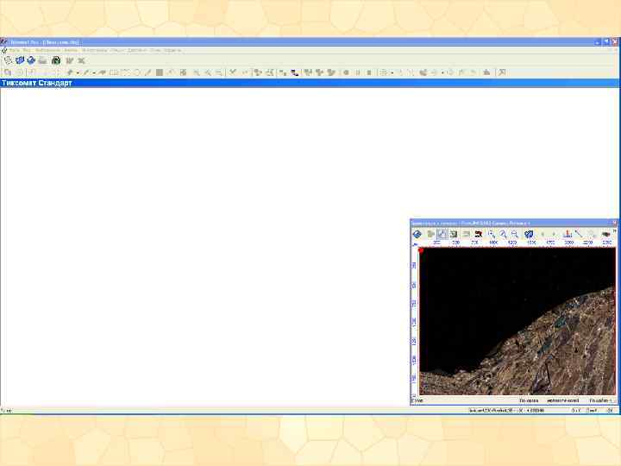This screenshot has width=621, height=466.
Task: Select the pencil drawing tool
Action: [86, 72]
